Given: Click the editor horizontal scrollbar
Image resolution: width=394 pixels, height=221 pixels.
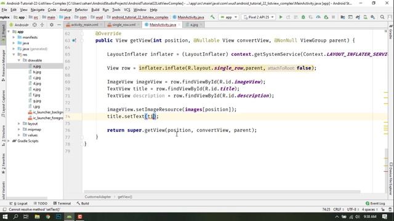Looking at the screenshot, I should 222,192.
